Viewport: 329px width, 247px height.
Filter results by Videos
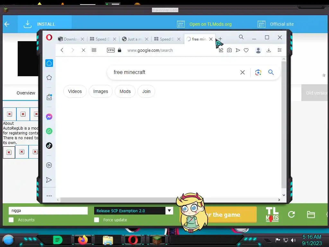[x=75, y=91]
